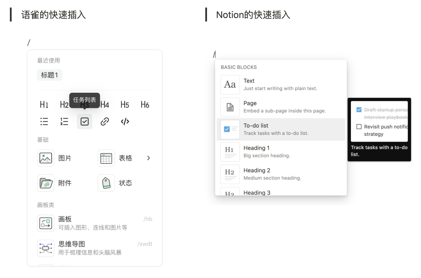Choose the Page block in Notion menu
Screen dimensions: 421x278
(281, 107)
